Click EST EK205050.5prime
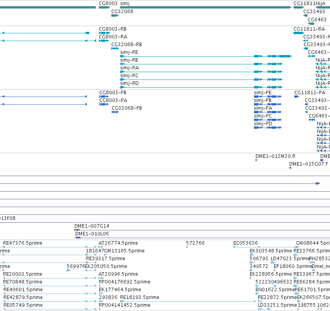The height and width of the screenshot is (311, 330). point(106,267)
